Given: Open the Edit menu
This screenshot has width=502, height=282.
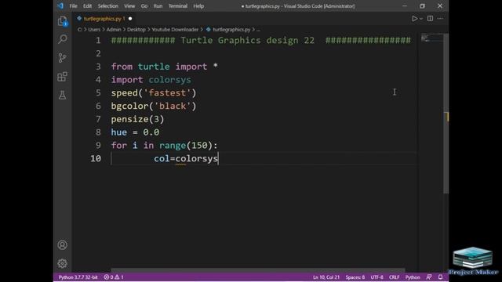Looking at the screenshot, I should [87, 6].
